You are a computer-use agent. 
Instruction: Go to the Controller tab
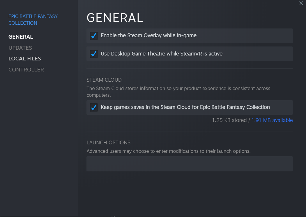point(26,70)
